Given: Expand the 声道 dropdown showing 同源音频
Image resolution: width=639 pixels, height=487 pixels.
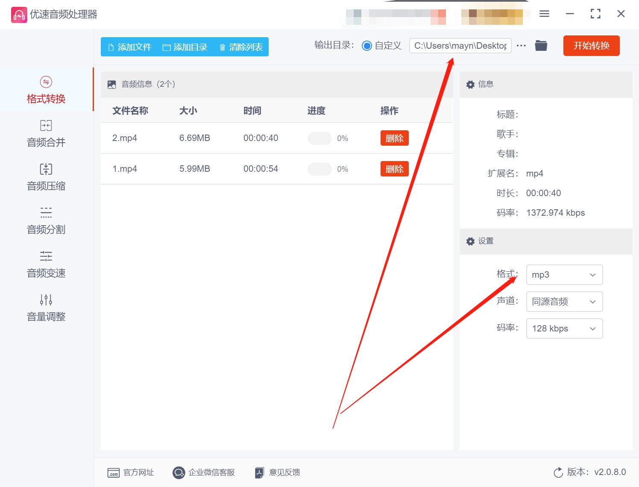Looking at the screenshot, I should (564, 302).
